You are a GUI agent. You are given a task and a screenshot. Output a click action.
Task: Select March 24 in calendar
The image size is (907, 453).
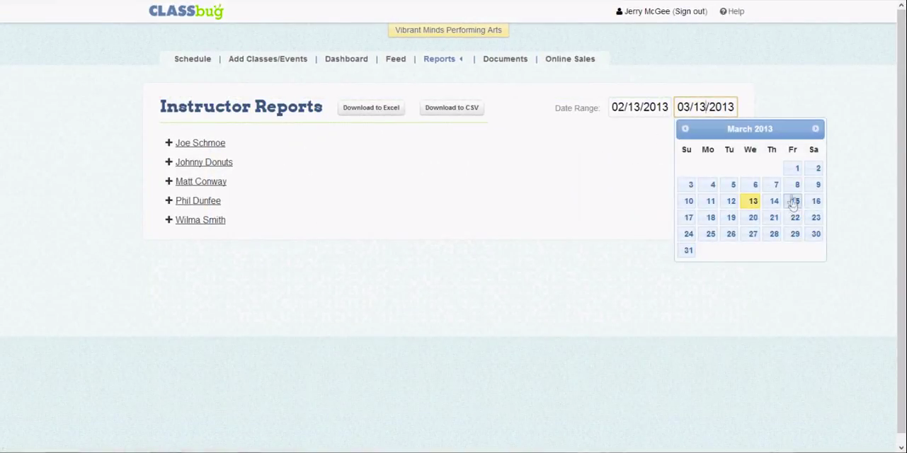(x=687, y=234)
